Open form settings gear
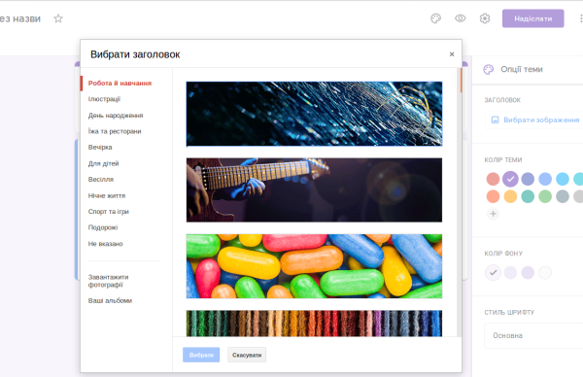The height and width of the screenshot is (377, 583). [x=485, y=18]
